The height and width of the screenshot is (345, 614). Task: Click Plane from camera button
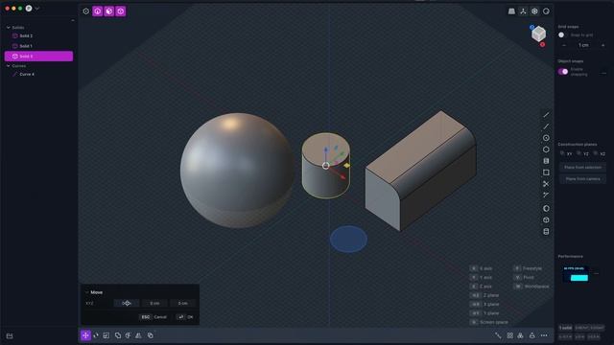tap(582, 179)
